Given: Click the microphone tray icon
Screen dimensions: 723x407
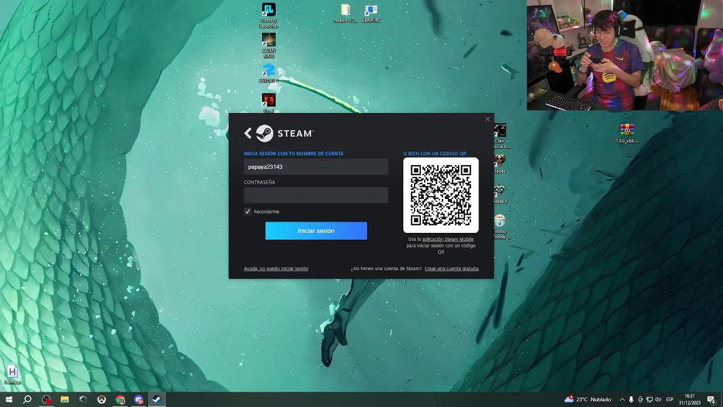Looking at the screenshot, I should [631, 400].
